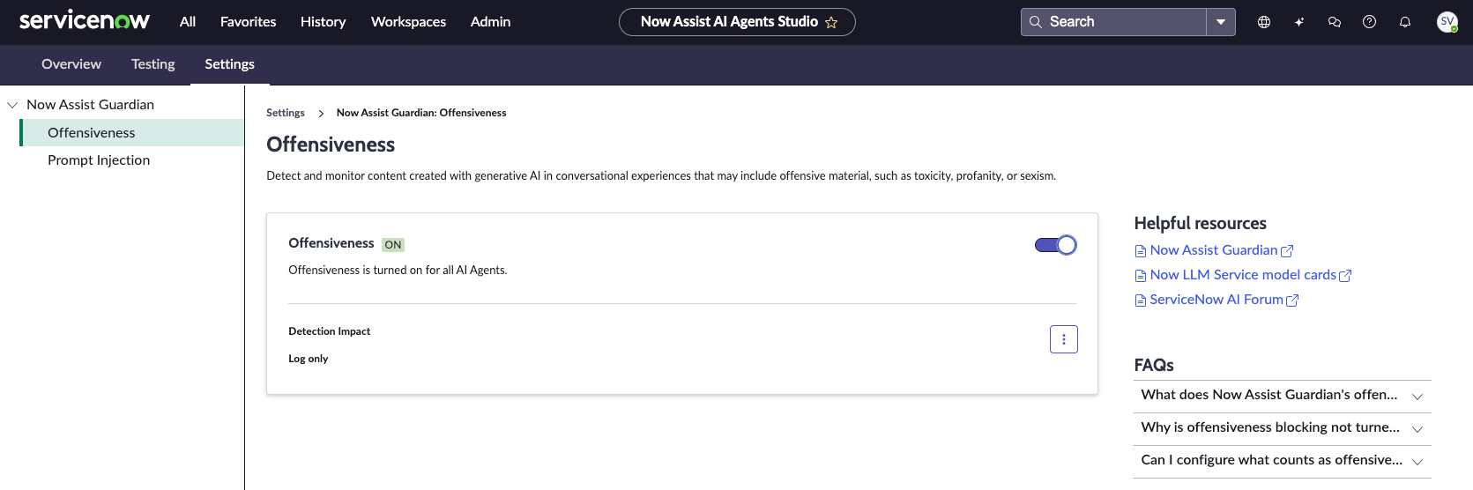Viewport: 1473px width, 490px height.
Task: Open the Workspaces menu
Action: 408,22
